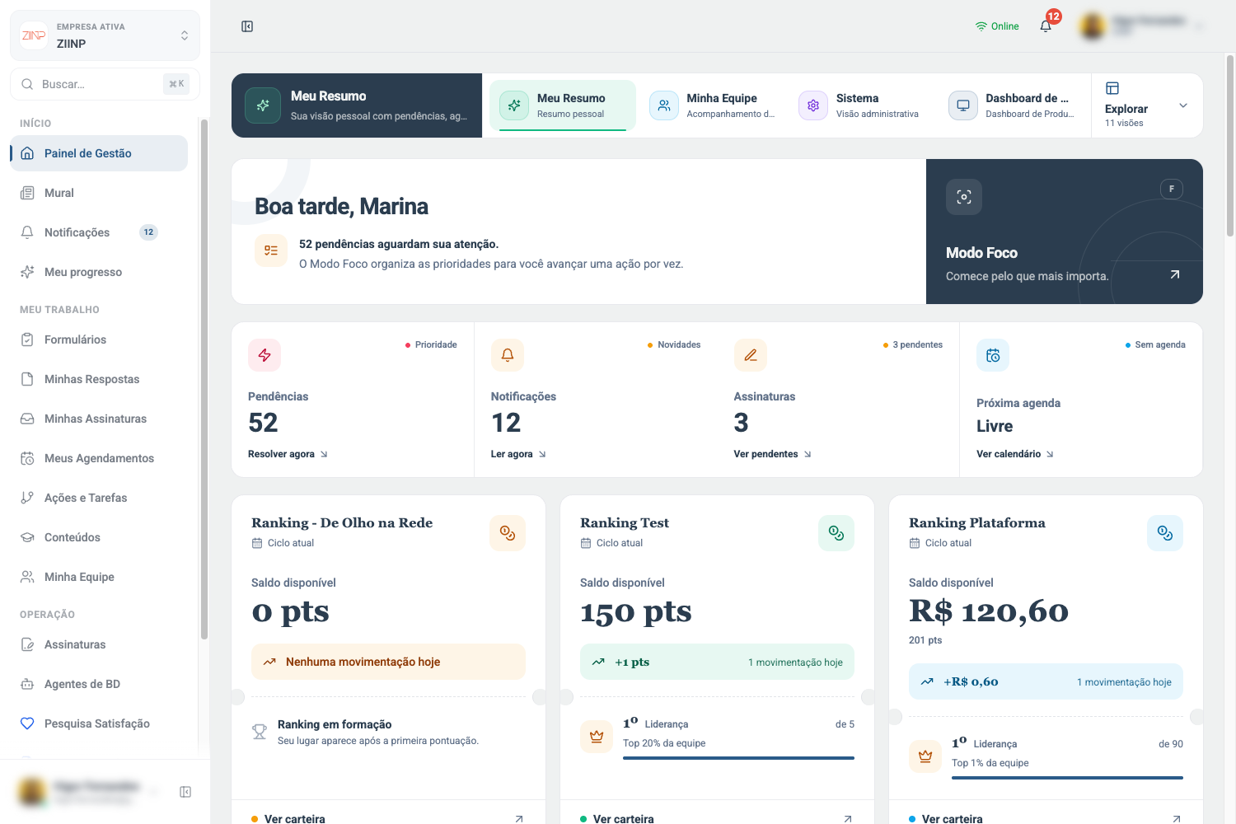Screen dimensions: 1236x824
Task: Click the Buscar search field
Action: coord(105,84)
